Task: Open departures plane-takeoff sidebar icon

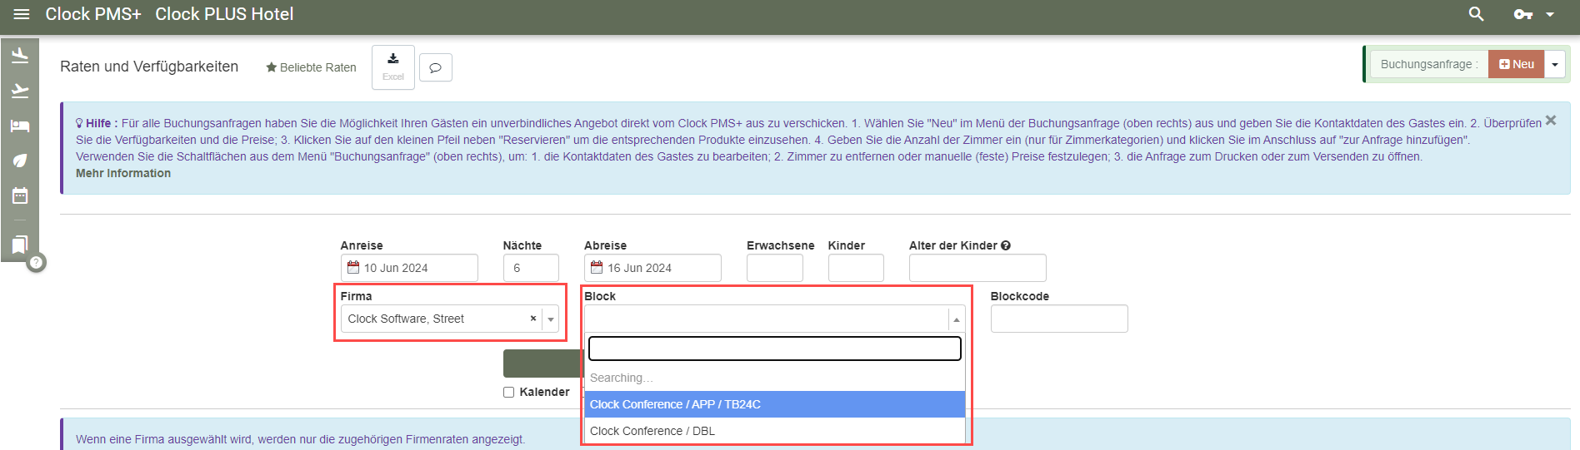Action: click(20, 91)
